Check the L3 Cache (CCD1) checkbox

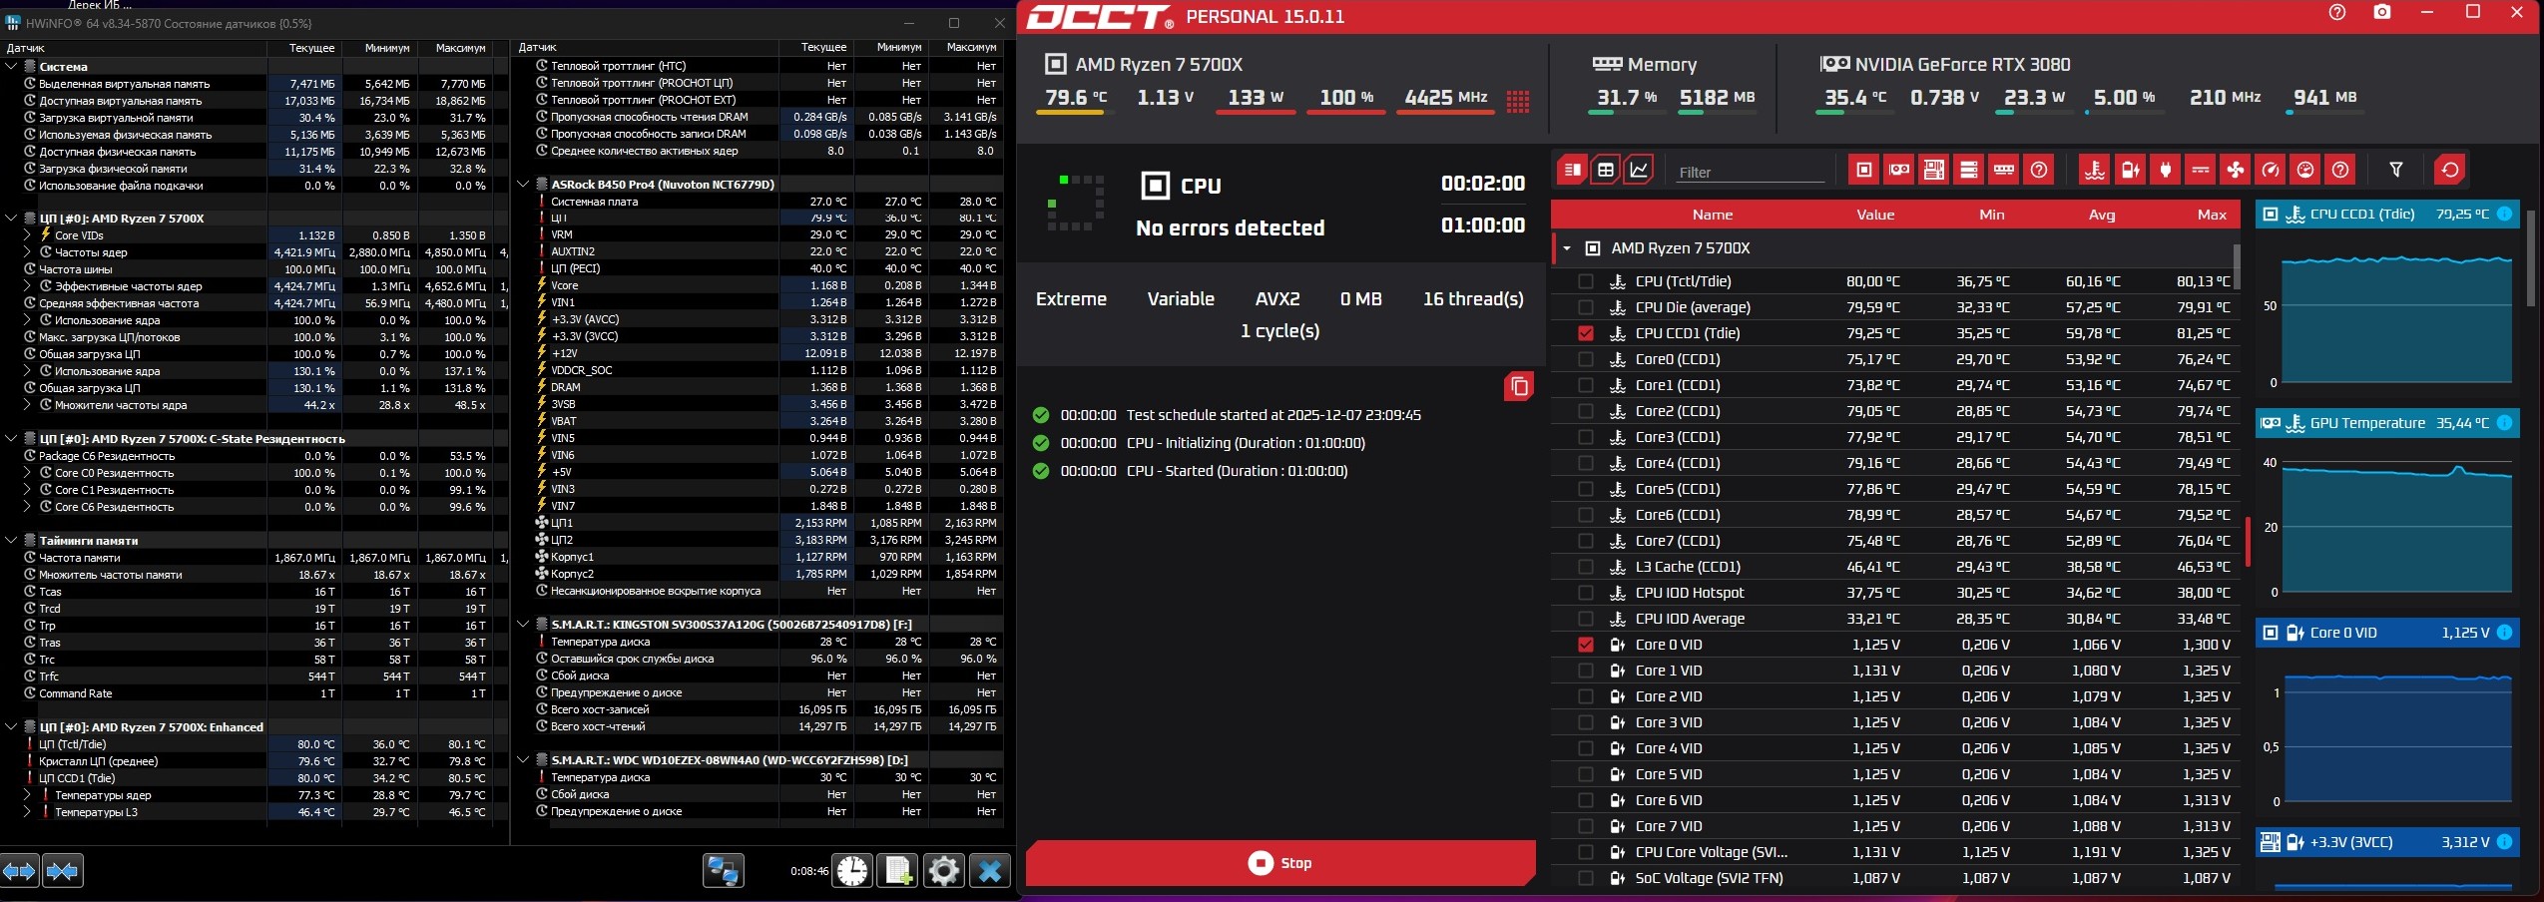point(1585,567)
